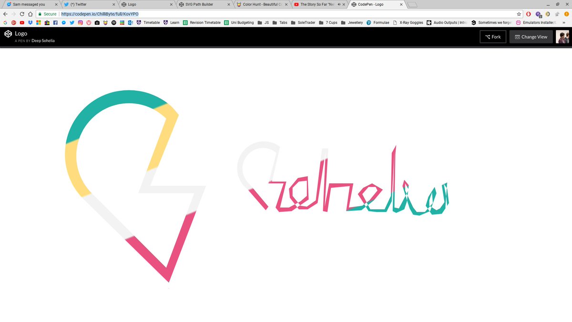Open the Google Plus bookmark icon
The width and height of the screenshot is (572, 322).
click(x=13, y=22)
